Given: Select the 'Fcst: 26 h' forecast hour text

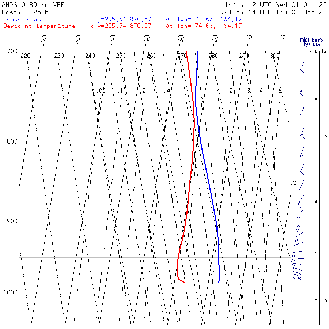Looking at the screenshot, I should pos(25,12).
